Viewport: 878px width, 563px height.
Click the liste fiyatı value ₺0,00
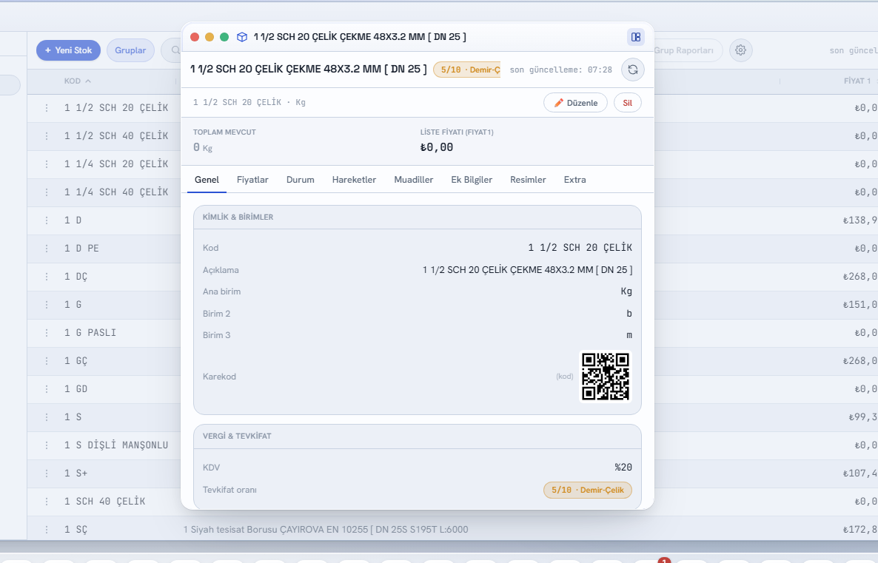pyautogui.click(x=437, y=147)
